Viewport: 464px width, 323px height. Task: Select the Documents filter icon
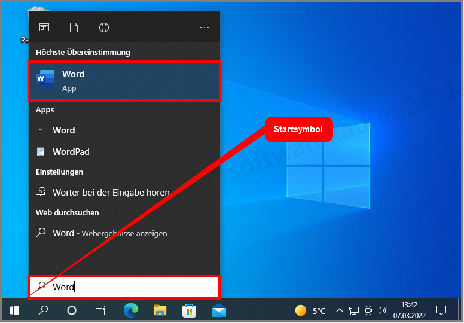[74, 28]
